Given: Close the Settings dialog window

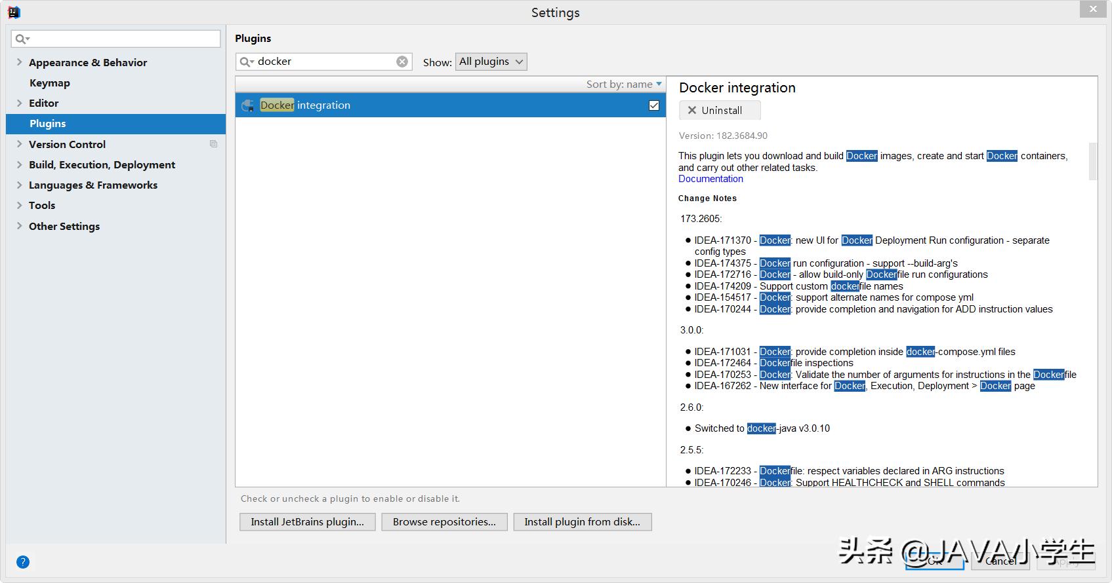Looking at the screenshot, I should point(1093,9).
